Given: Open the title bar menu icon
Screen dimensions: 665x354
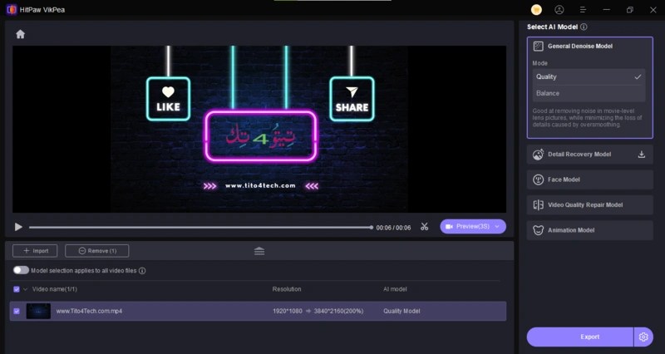Looking at the screenshot, I should 584,10.
